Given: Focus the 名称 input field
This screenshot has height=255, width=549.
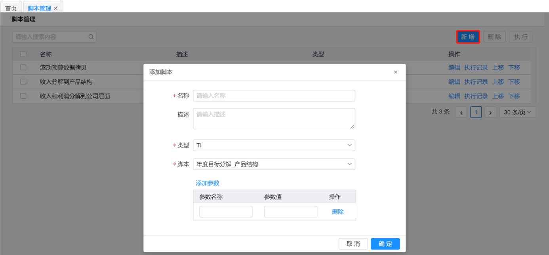Looking at the screenshot, I should coord(274,96).
